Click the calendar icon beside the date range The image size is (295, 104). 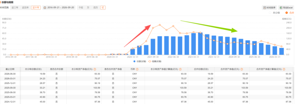(45, 8)
